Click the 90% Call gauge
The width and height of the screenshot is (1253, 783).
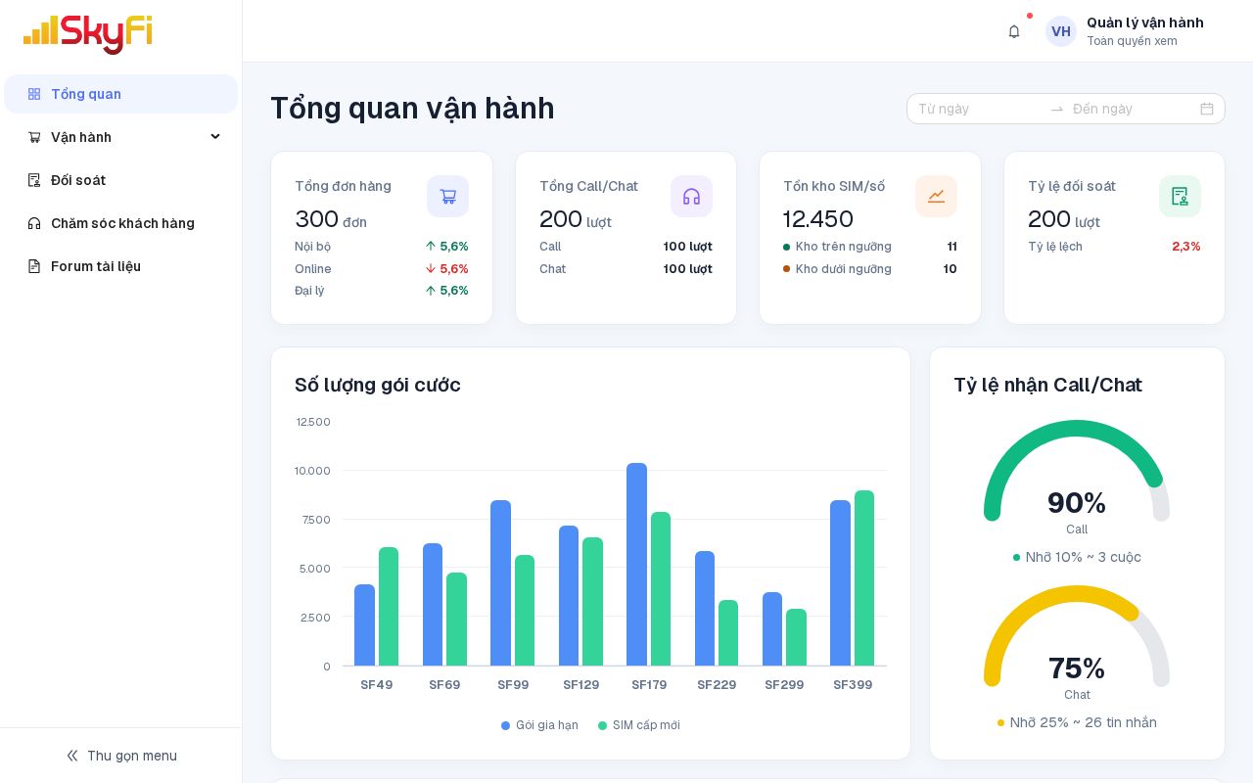pyautogui.click(x=1077, y=478)
